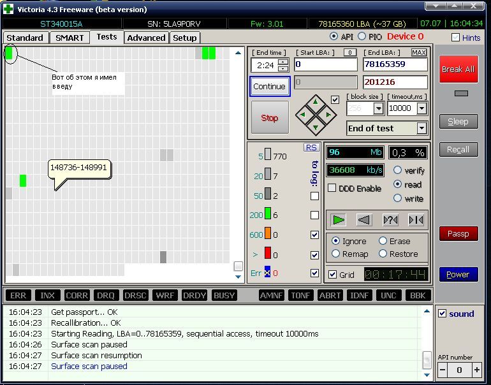Image resolution: width=491 pixels, height=385 pixels.
Task: Click the MAX end LBA button
Action: point(419,52)
